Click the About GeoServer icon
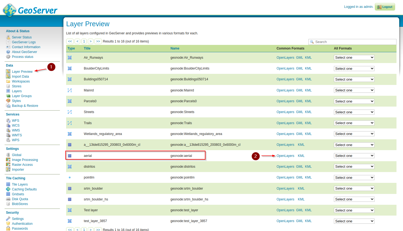Screen dimensions: 403x231 (8, 52)
